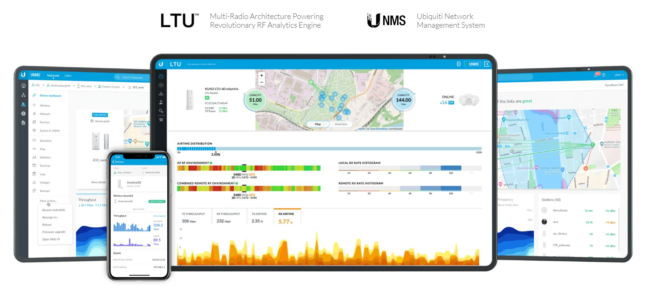Select RX THROUGHPUT tab

pos(229,217)
